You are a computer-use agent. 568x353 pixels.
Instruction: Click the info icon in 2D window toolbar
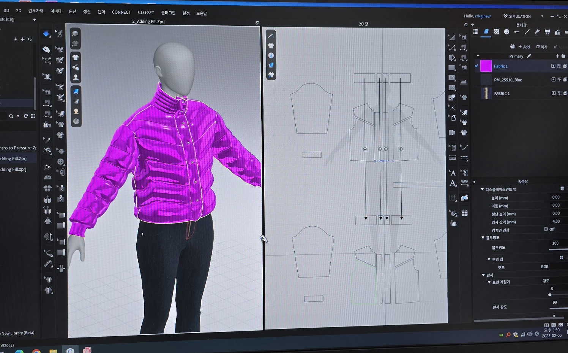(271, 55)
